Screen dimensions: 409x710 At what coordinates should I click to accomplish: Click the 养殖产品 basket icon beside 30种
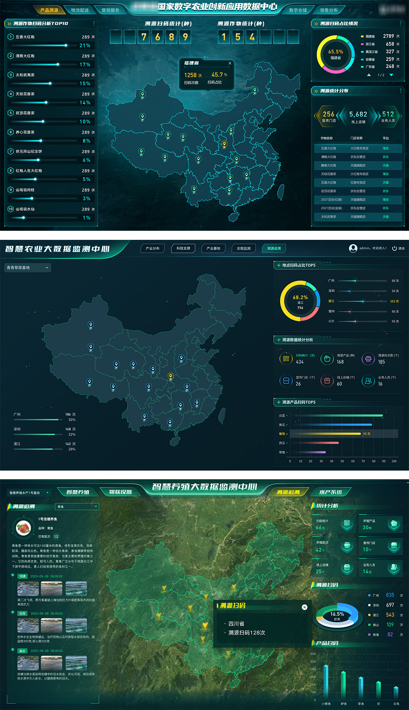click(x=393, y=523)
